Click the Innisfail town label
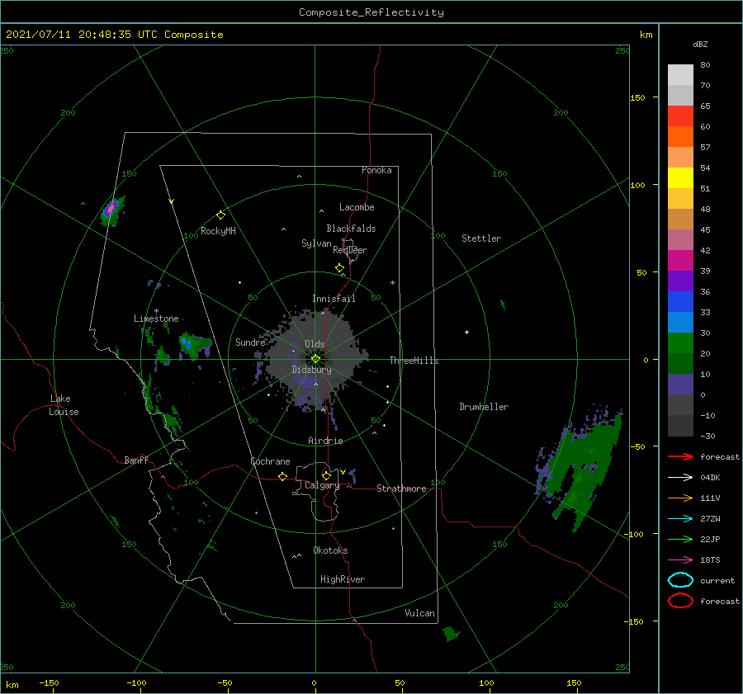Image resolution: width=743 pixels, height=694 pixels. [x=334, y=299]
